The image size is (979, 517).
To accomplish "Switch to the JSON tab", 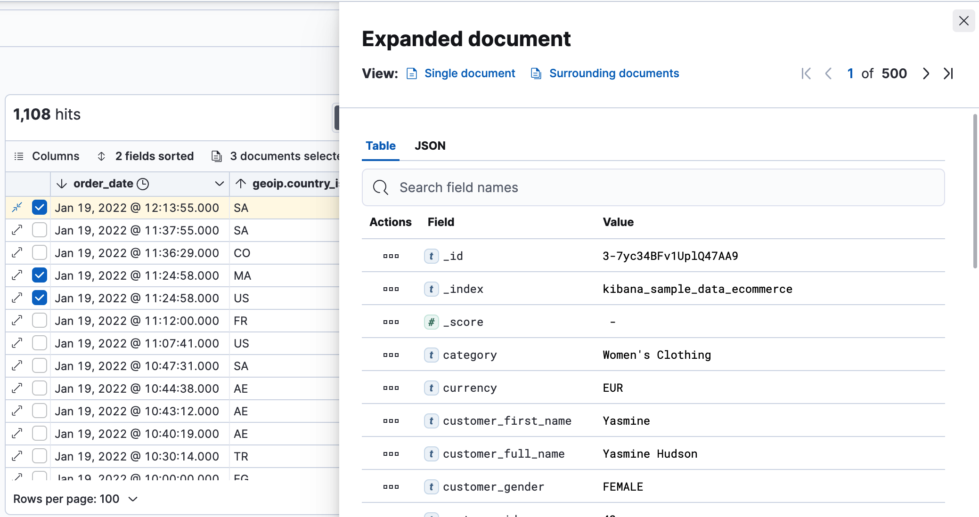I will (x=430, y=146).
